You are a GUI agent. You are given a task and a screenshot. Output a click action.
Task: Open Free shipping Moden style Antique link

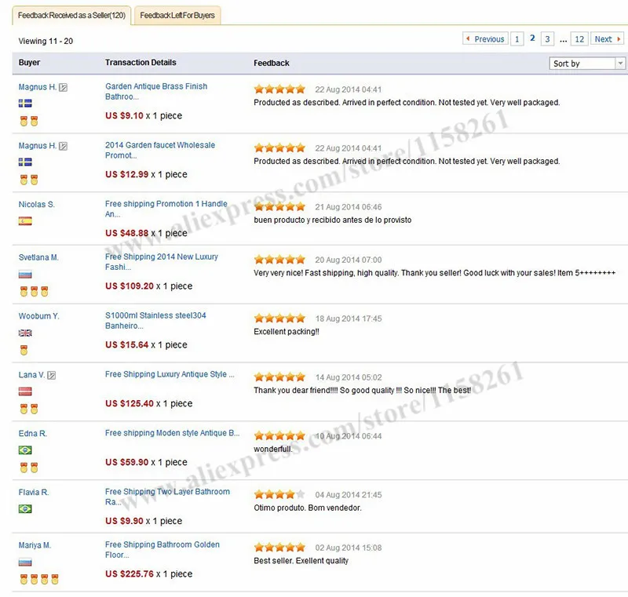(172, 433)
